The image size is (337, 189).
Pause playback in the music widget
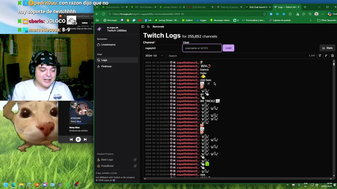click(78, 139)
